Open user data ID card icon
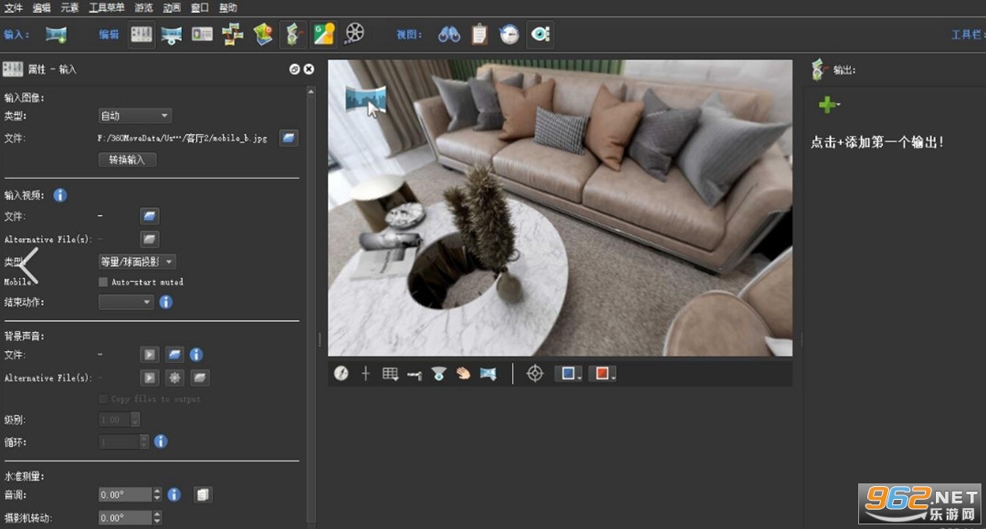 (x=202, y=34)
